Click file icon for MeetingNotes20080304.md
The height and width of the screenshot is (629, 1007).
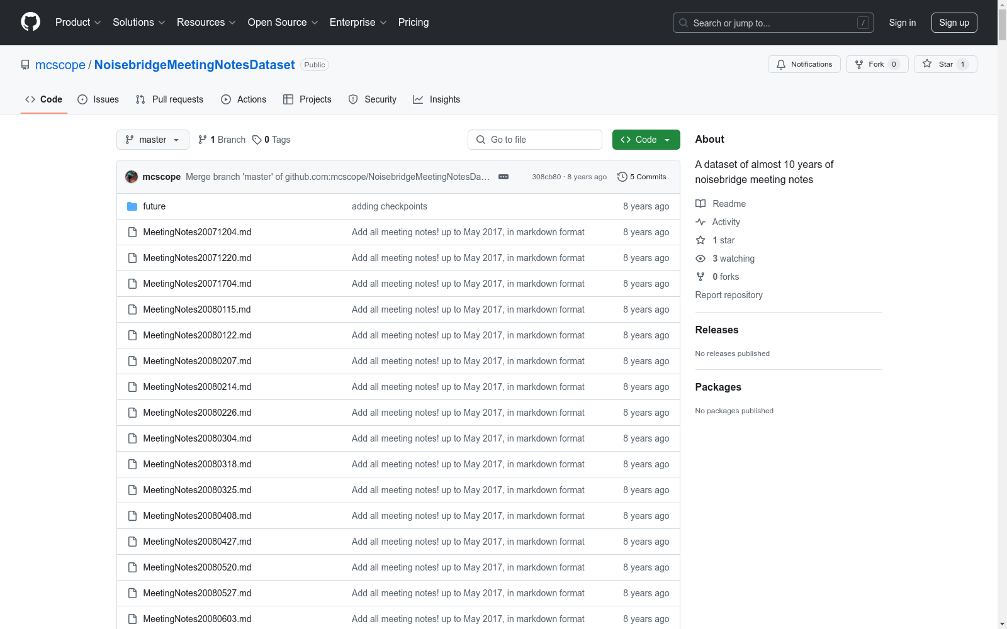pyautogui.click(x=132, y=438)
